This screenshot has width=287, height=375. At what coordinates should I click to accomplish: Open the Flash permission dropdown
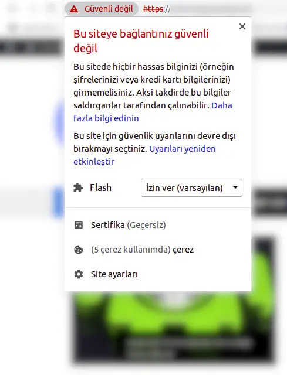tap(191, 187)
